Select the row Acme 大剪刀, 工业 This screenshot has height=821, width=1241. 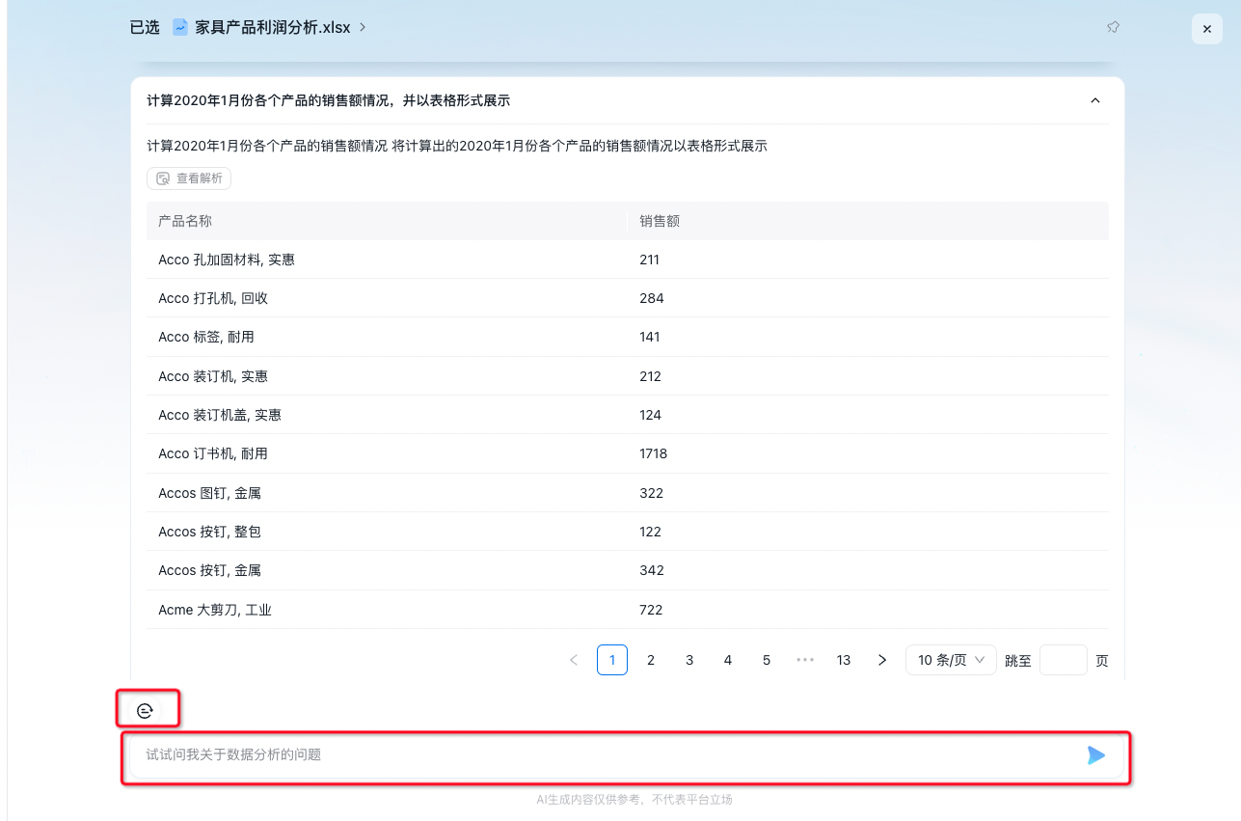tap(628, 610)
